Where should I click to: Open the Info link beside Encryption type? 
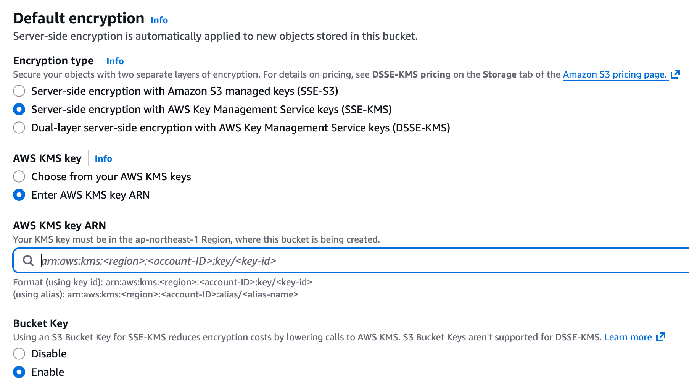115,61
